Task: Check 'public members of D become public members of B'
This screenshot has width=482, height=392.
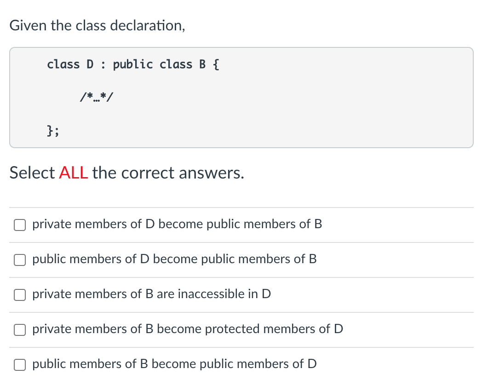Action: [x=20, y=260]
